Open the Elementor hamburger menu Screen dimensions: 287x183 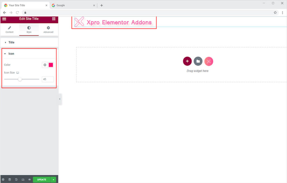(x=4, y=19)
